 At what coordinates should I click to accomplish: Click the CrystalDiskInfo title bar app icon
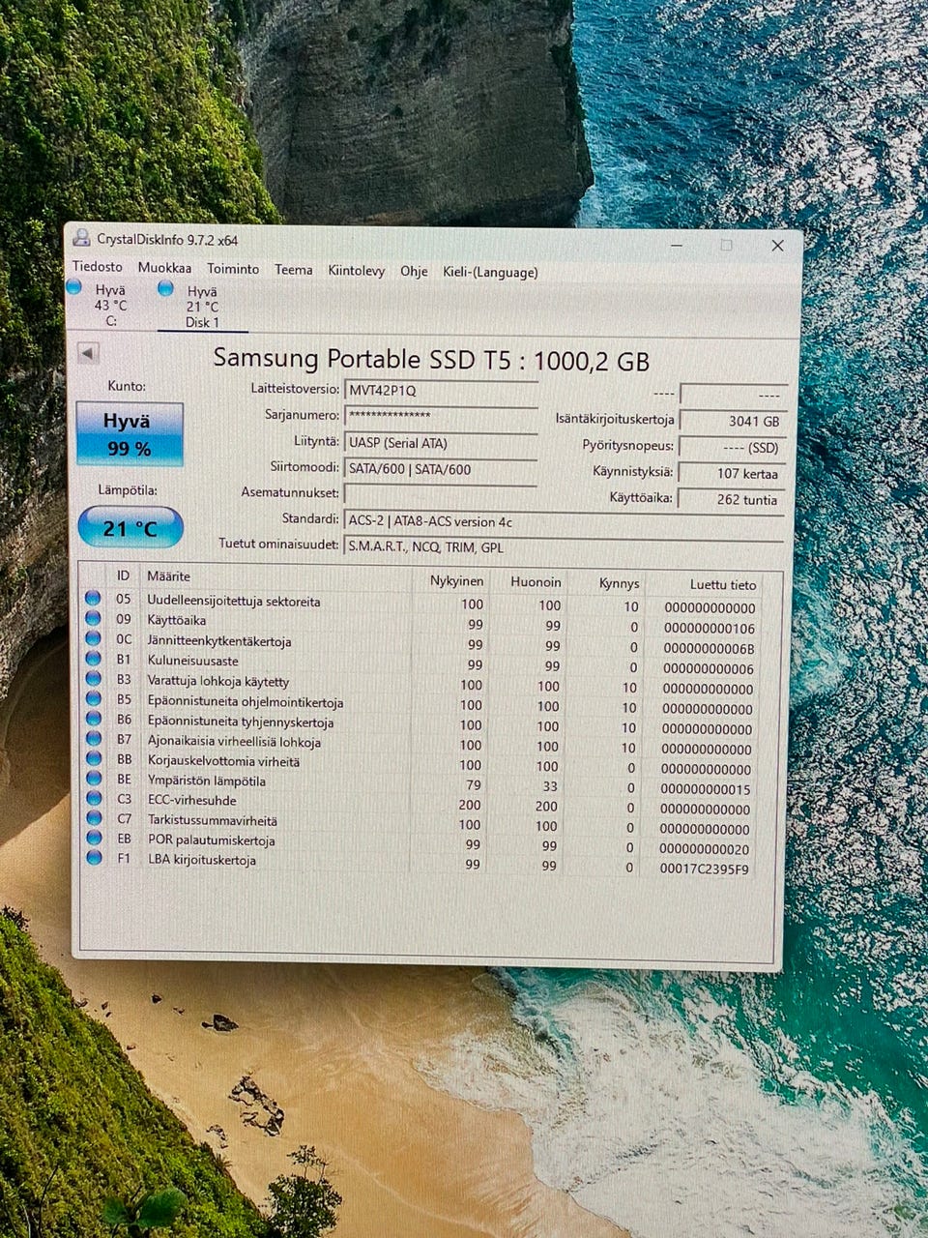click(x=81, y=238)
